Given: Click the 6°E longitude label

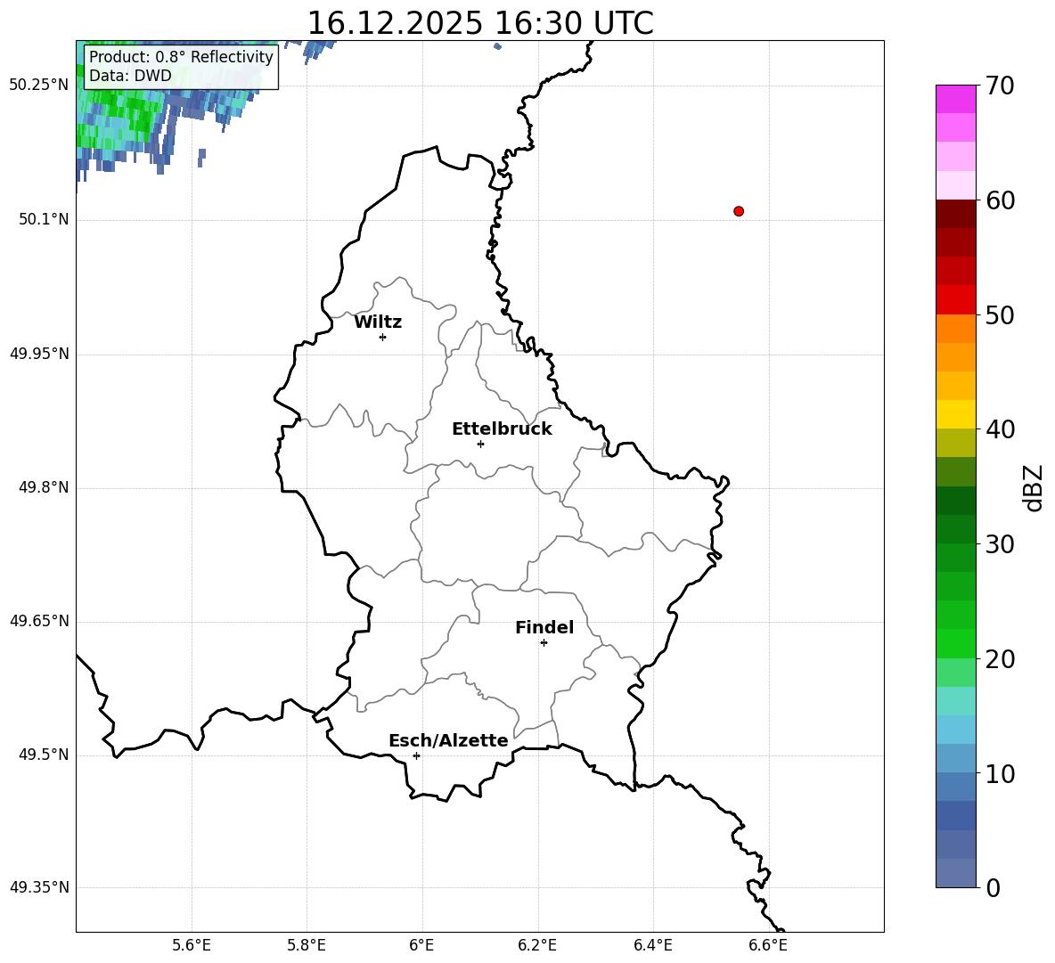Looking at the screenshot, I should tap(421, 945).
